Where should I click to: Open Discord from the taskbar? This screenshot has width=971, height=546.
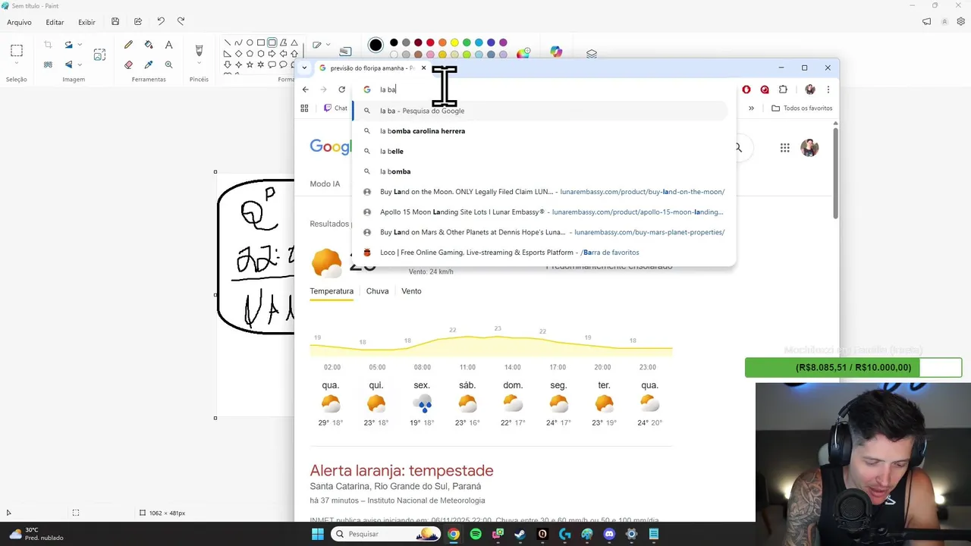[609, 534]
